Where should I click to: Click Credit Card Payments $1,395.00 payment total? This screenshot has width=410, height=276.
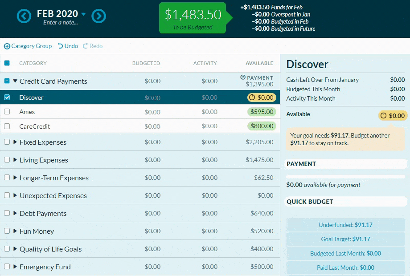click(x=259, y=84)
